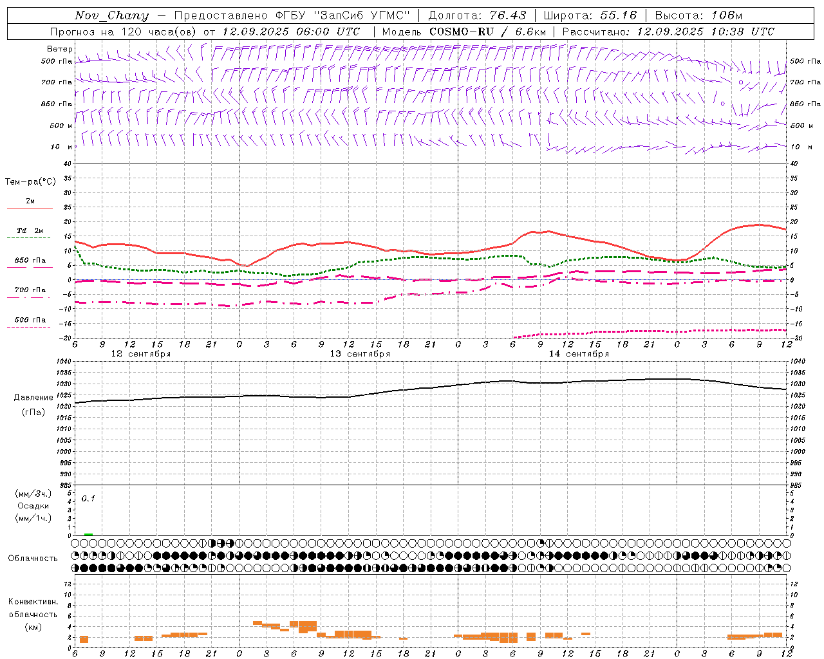Click the (мм/3ч.) precipitation unit label
This screenshot has width=824, height=659.
coord(33,494)
